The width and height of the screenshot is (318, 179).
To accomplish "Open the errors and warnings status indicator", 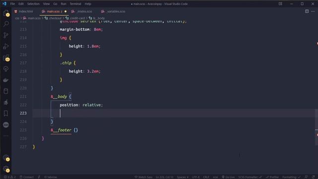I will [10, 177].
